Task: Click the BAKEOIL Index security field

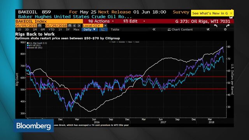Action: click(49, 21)
